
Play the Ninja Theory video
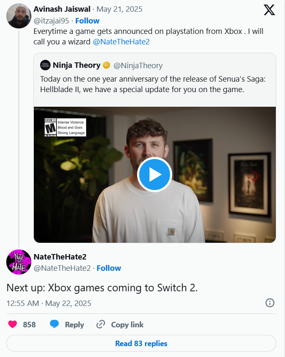pyautogui.click(x=155, y=175)
